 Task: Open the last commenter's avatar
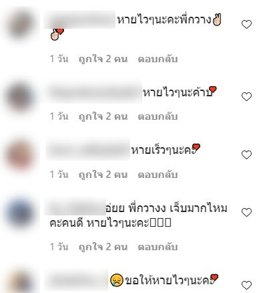(x=20, y=282)
